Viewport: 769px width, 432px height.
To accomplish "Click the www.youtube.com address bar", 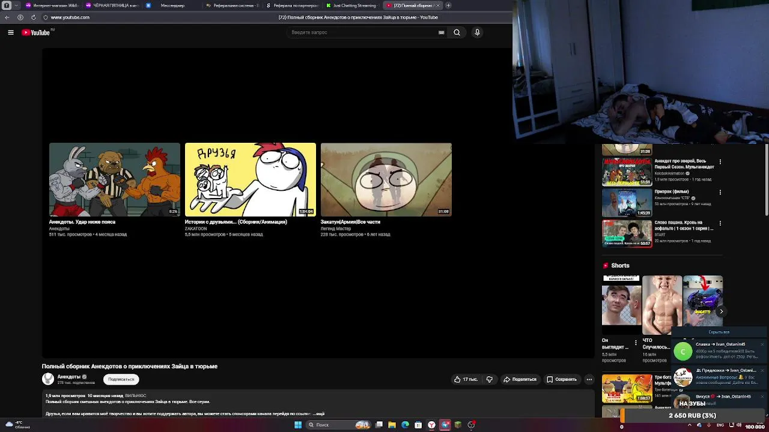I will pyautogui.click(x=70, y=17).
